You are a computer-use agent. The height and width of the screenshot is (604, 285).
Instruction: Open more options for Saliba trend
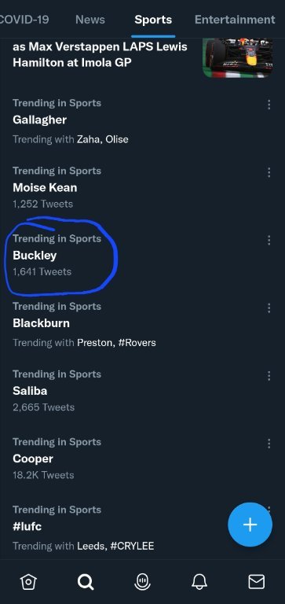point(269,376)
